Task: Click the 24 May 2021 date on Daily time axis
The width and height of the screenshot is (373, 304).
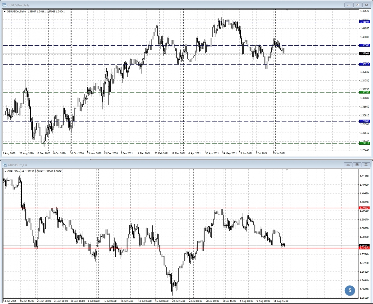Action: click(230, 153)
